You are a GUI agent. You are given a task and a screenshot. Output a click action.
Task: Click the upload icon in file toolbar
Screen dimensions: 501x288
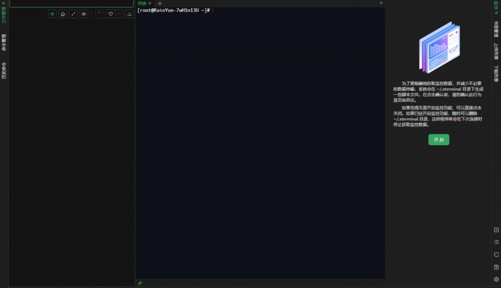[129, 14]
